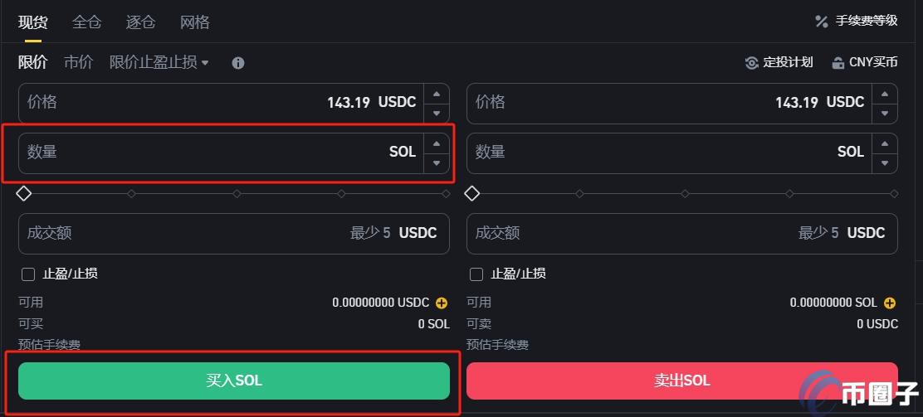The height and width of the screenshot is (417, 923).
Task: Enable 止盈/止损 checkbox on sell side
Action: tap(476, 274)
